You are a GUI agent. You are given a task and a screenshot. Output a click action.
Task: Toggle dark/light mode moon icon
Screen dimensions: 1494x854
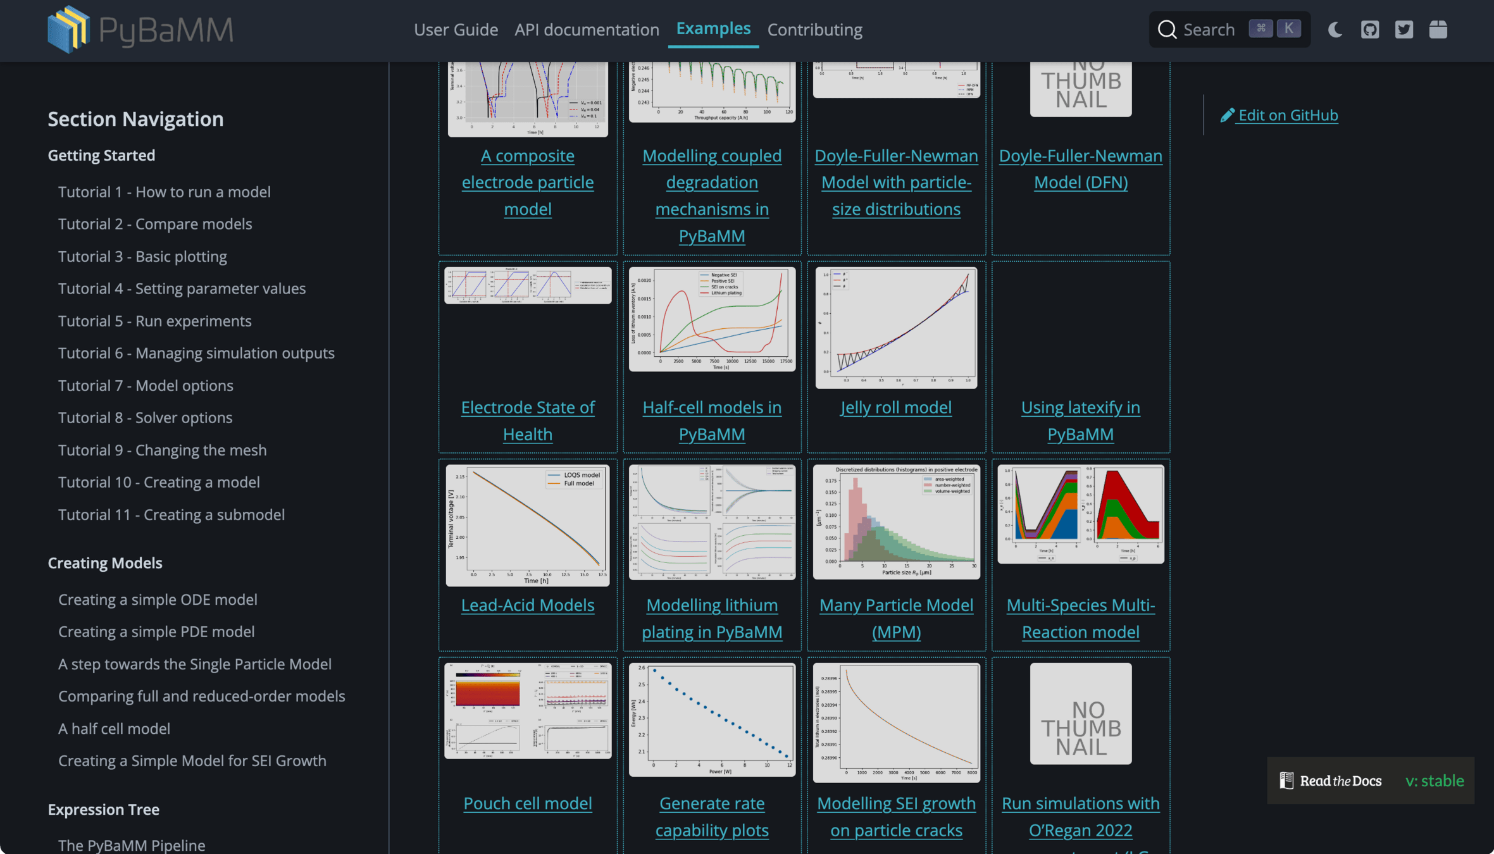pos(1335,30)
